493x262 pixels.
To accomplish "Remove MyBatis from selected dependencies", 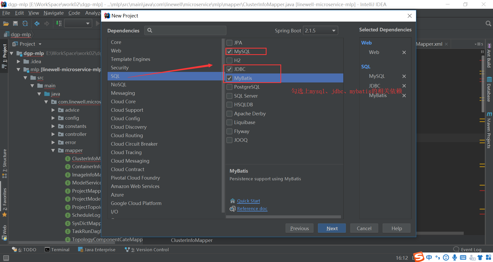I will (x=404, y=96).
